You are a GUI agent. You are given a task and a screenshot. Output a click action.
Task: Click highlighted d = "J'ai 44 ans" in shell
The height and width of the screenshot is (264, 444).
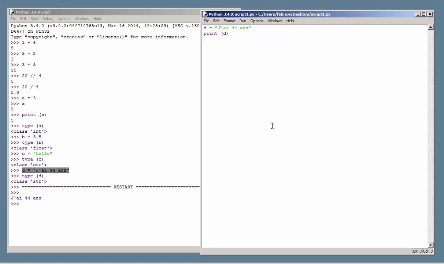[45, 170]
